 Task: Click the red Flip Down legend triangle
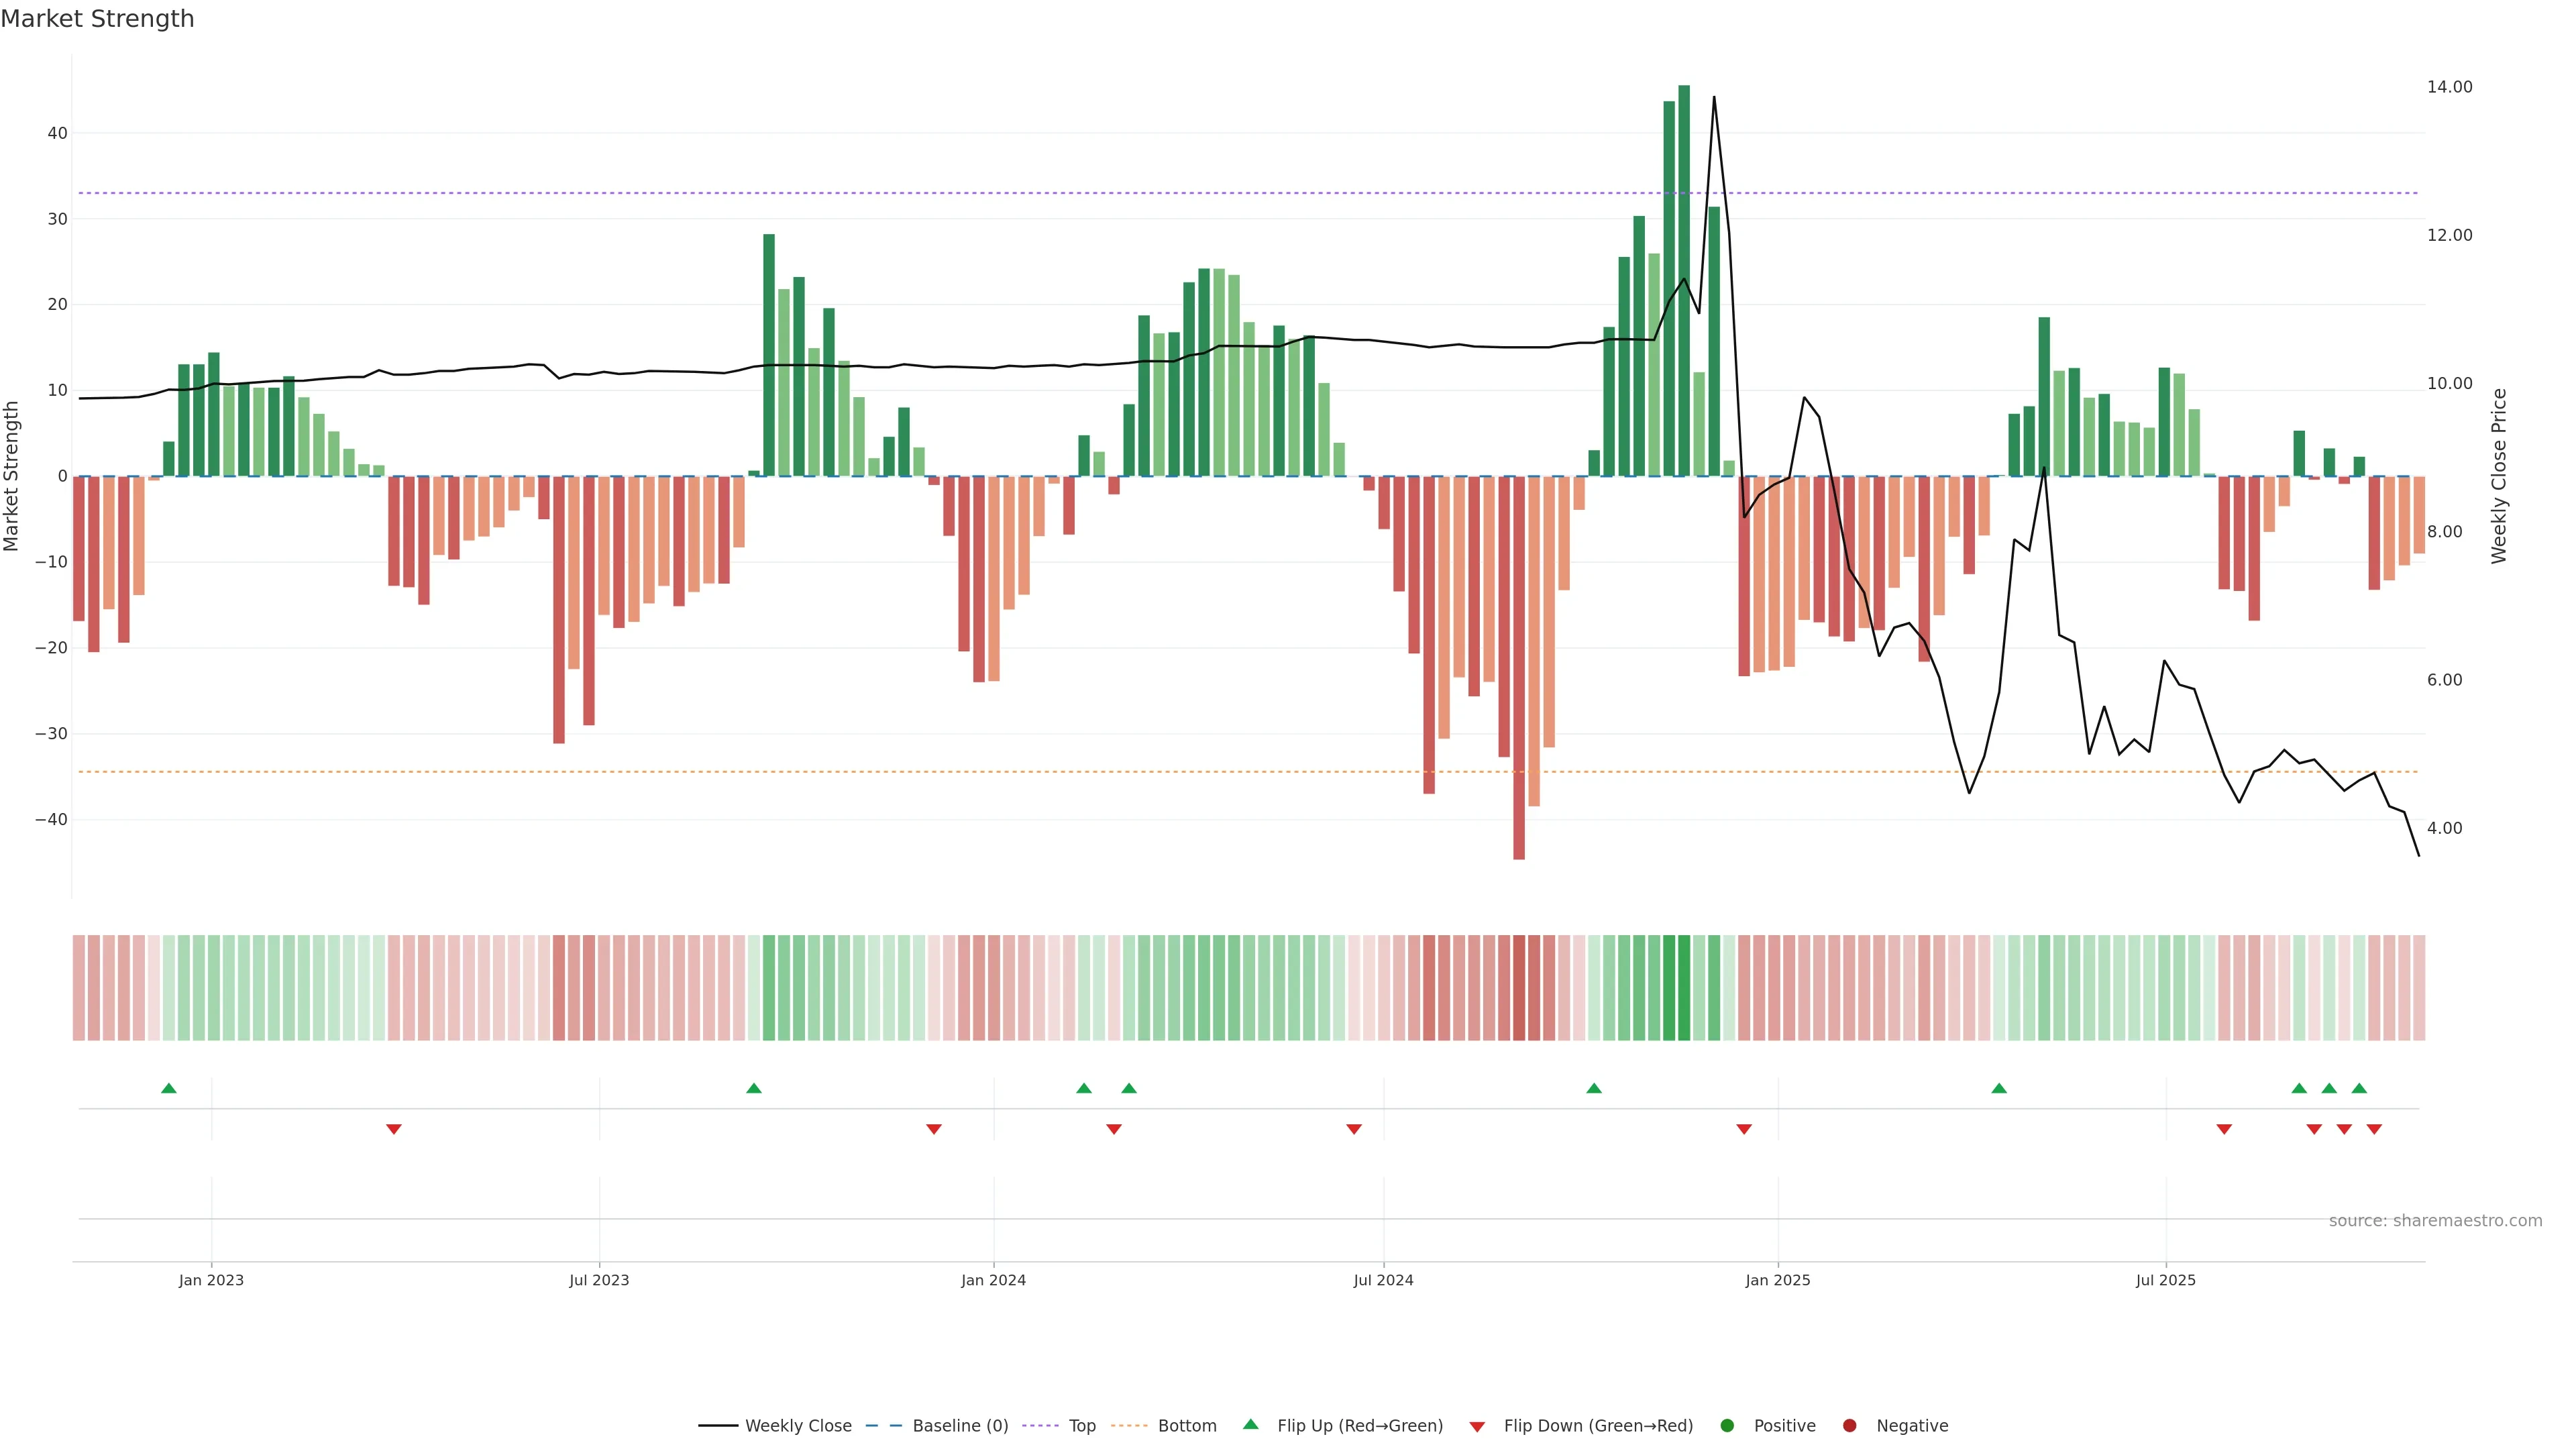(1477, 1426)
